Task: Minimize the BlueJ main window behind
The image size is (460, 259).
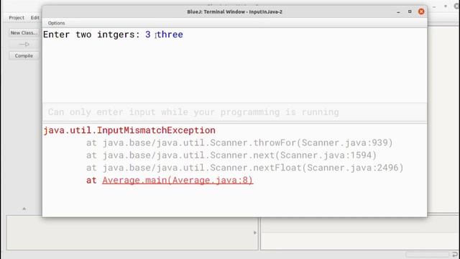Action: [434, 6]
